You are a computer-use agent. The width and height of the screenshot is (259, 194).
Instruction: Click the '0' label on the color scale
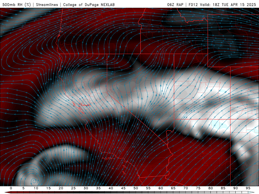click(x=11, y=188)
